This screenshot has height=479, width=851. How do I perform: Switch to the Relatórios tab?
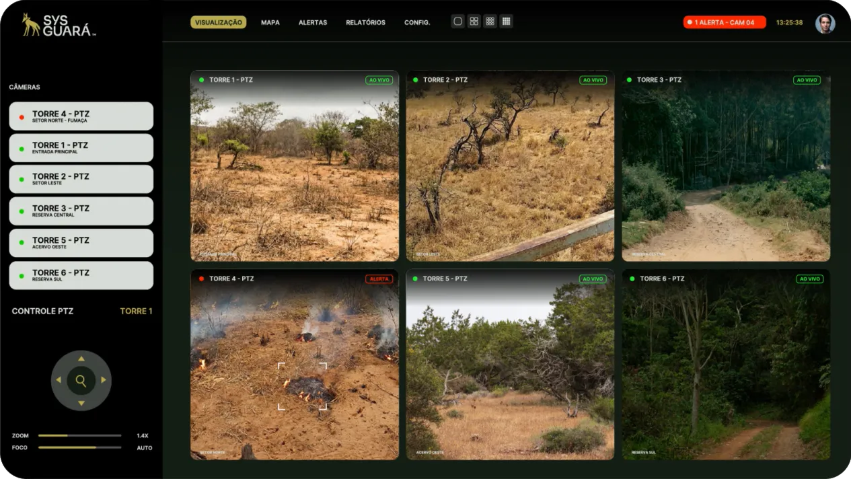pyautogui.click(x=366, y=22)
